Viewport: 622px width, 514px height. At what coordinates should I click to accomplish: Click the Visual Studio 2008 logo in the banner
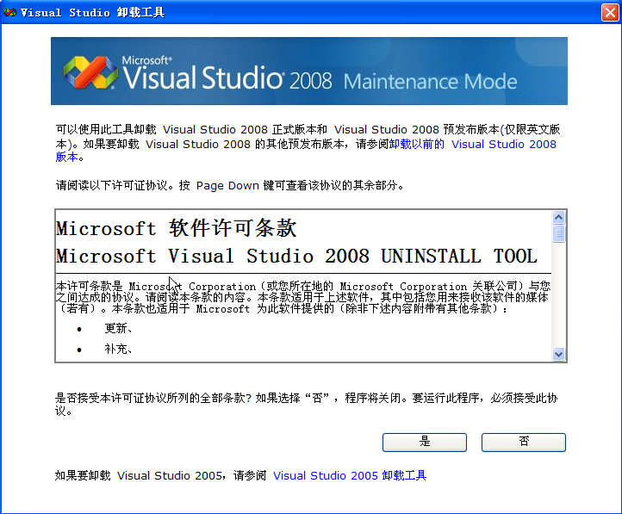coord(90,72)
